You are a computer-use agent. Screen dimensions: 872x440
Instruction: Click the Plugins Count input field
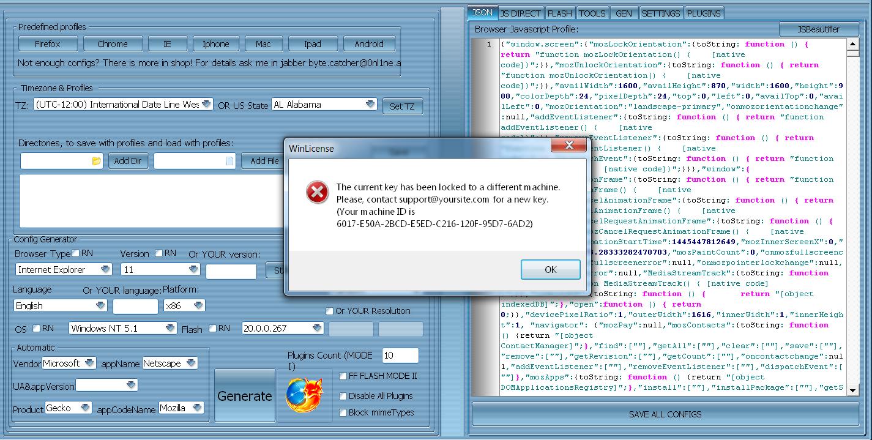(x=400, y=356)
